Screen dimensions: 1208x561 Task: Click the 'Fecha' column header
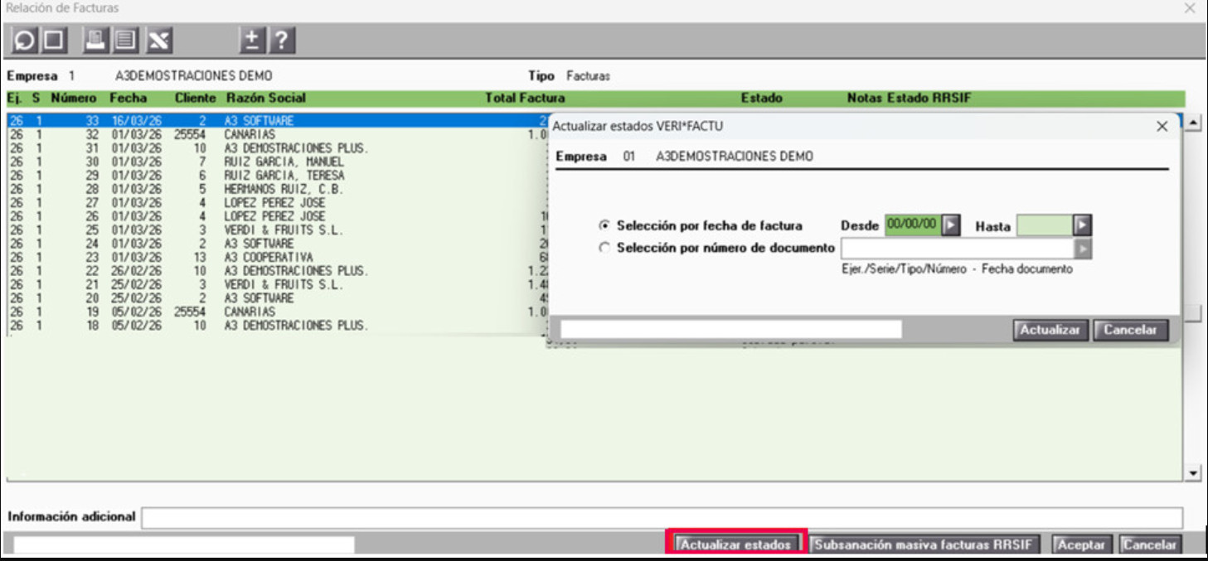pyautogui.click(x=128, y=98)
